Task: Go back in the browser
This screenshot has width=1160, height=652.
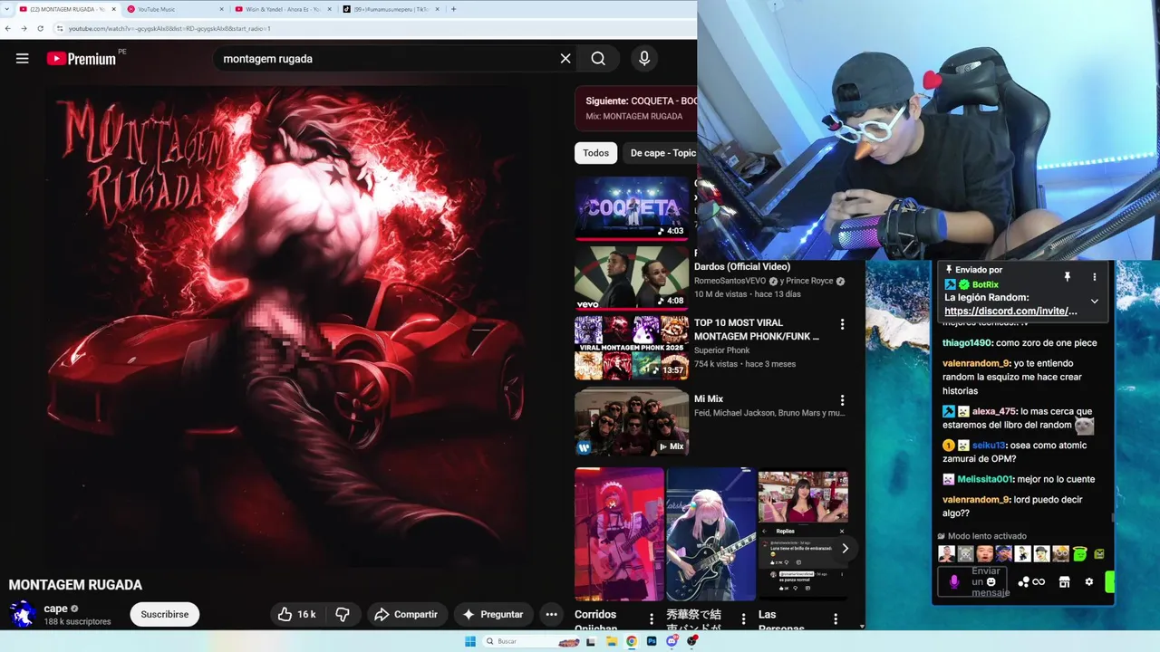Action: tap(9, 28)
